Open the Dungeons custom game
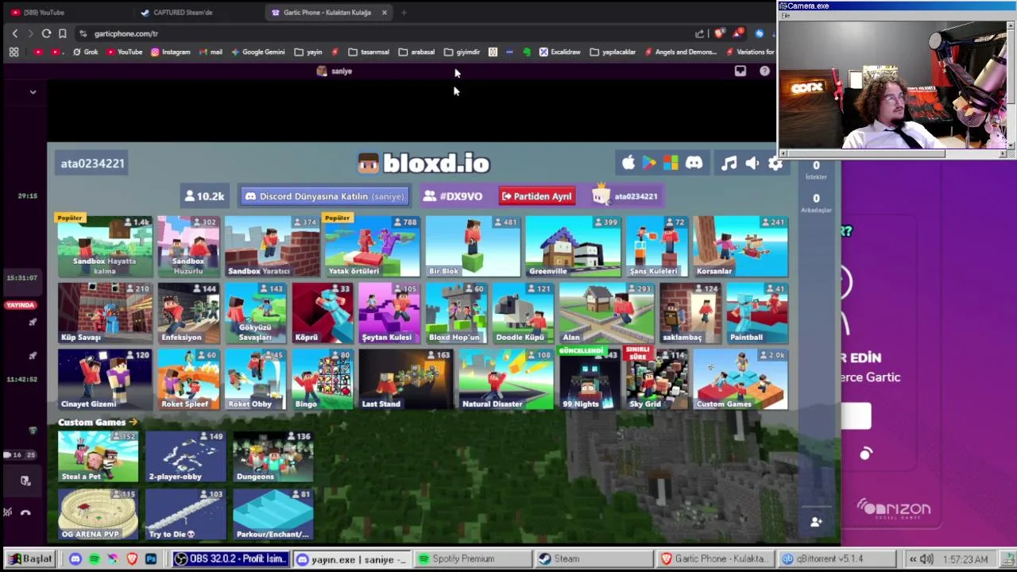 click(273, 457)
